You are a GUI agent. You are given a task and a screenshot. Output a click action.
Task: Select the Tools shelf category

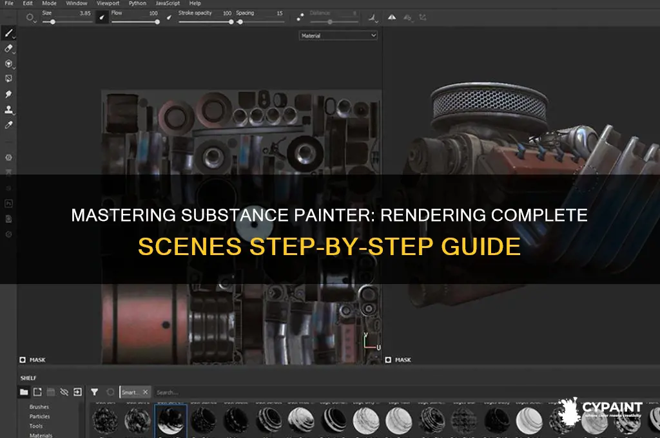coord(36,426)
